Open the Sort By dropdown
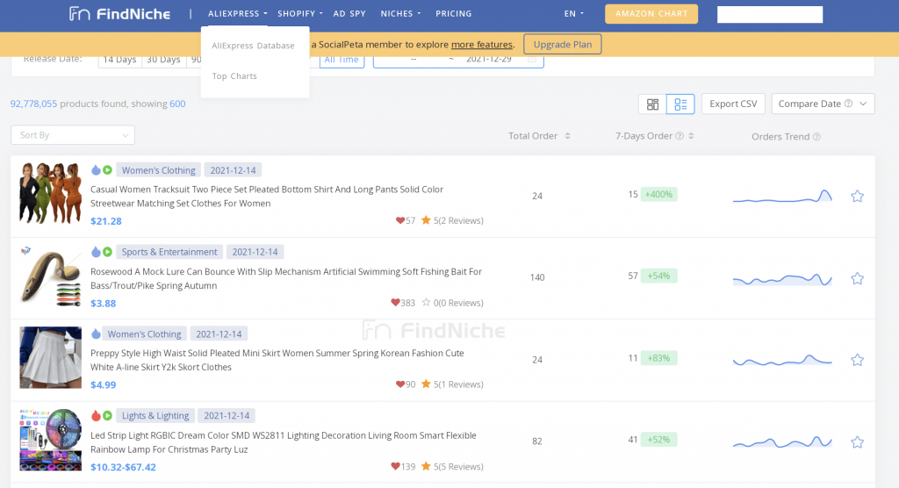 73,135
